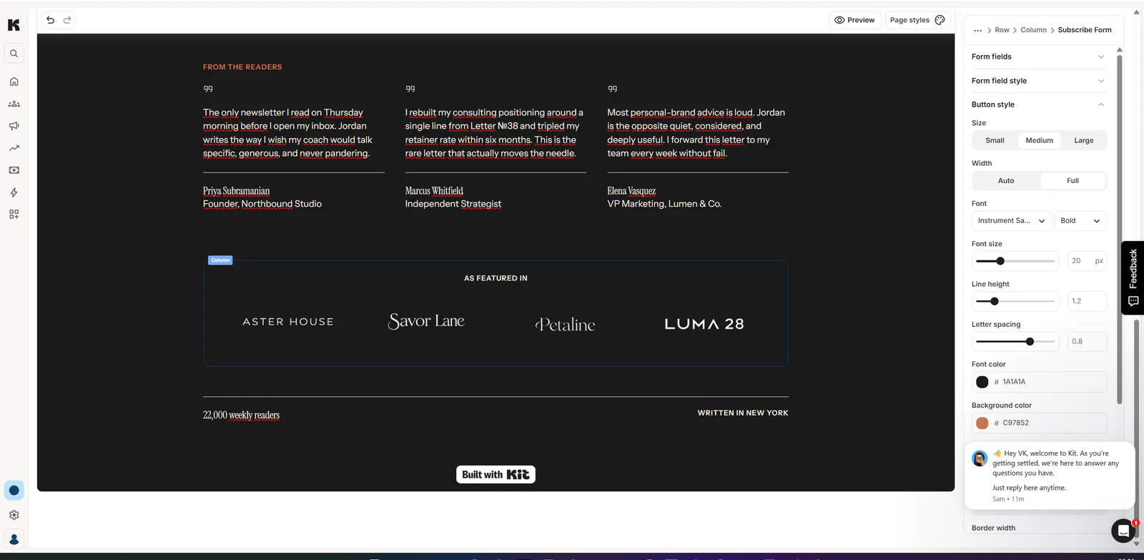Viewport: 1144px width, 560px height.
Task: Open Page styles
Action: 918,20
